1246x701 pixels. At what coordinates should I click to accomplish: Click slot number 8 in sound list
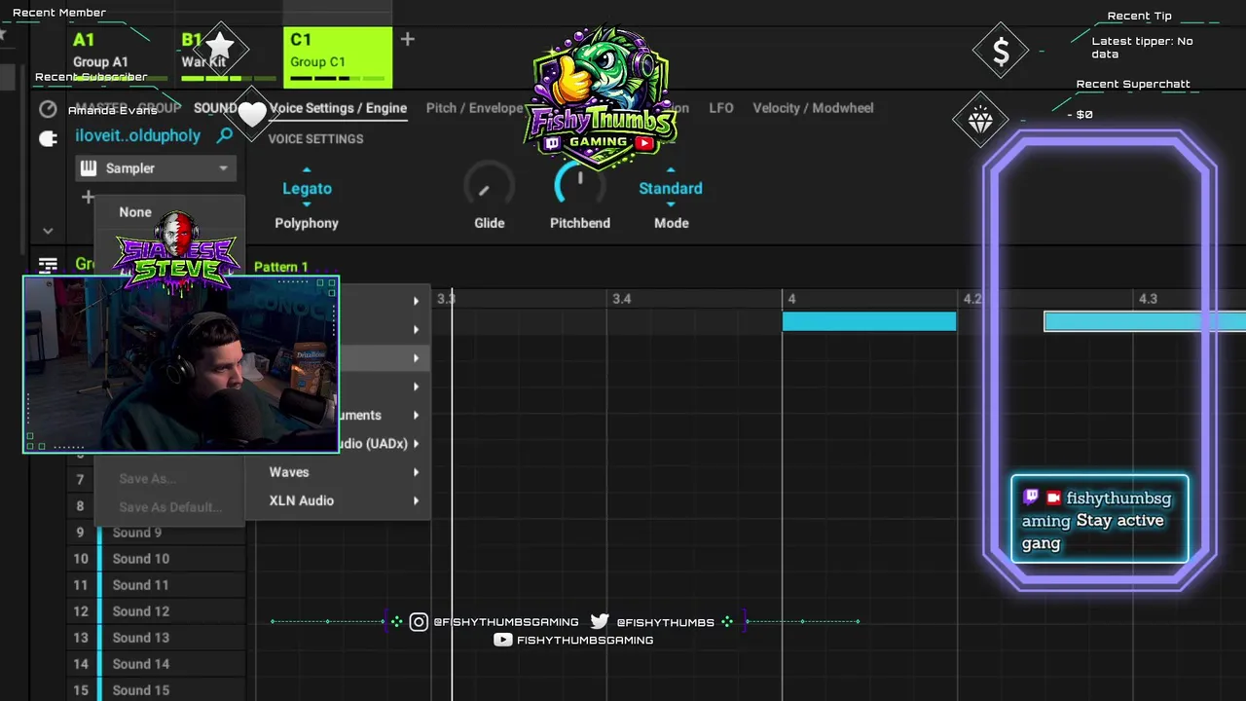pyautogui.click(x=80, y=506)
